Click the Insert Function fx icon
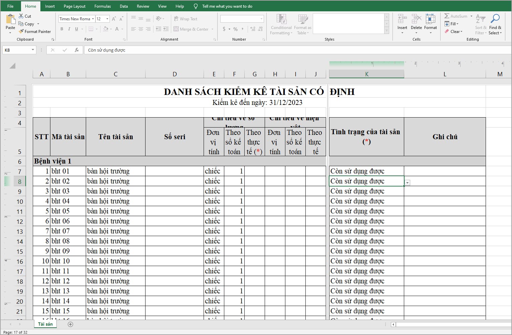 pyautogui.click(x=77, y=50)
